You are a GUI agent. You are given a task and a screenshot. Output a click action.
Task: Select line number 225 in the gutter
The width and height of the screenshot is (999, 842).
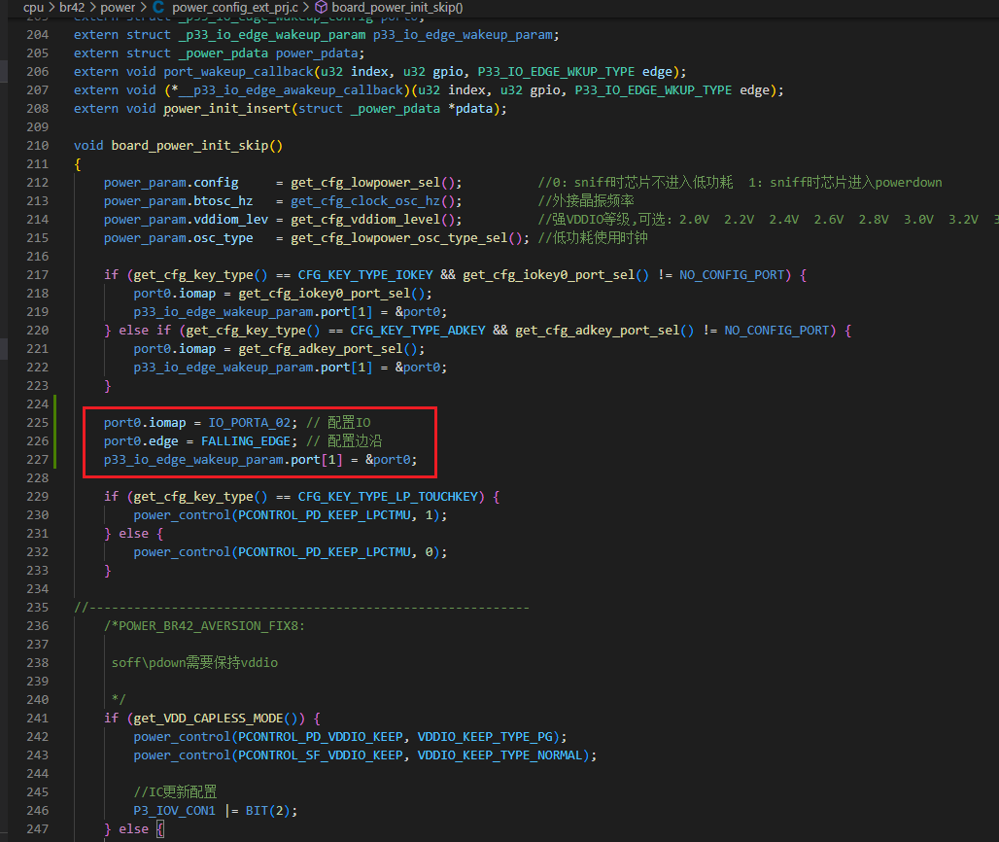click(x=38, y=423)
